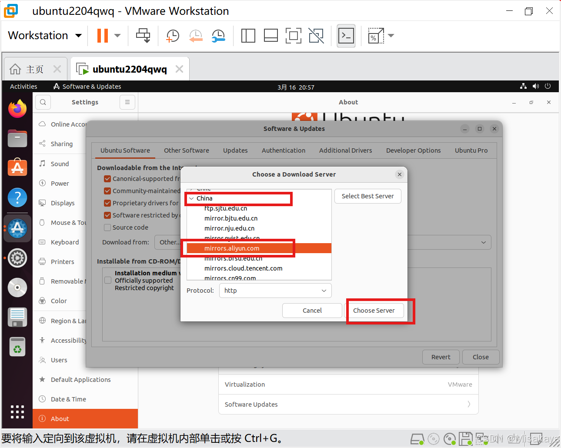
Task: Toggle the Canonical-supported software checkbox
Action: click(107, 179)
